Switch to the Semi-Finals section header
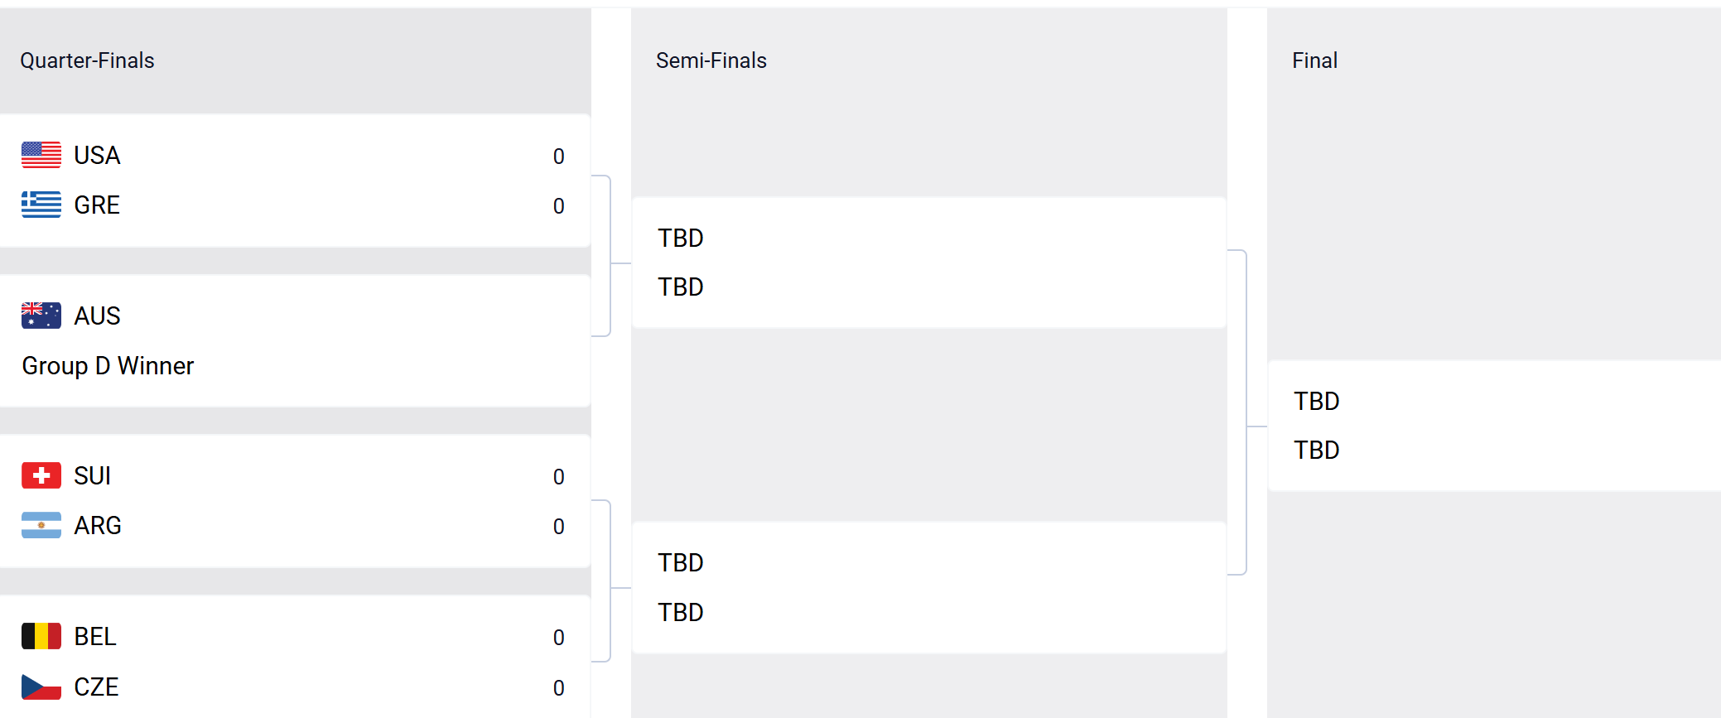This screenshot has width=1721, height=718. pyautogui.click(x=711, y=60)
